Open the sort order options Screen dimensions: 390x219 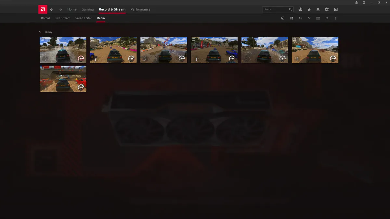tap(300, 18)
